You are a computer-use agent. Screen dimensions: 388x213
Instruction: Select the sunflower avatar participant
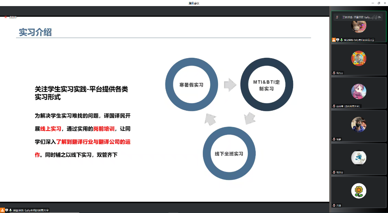click(358, 191)
